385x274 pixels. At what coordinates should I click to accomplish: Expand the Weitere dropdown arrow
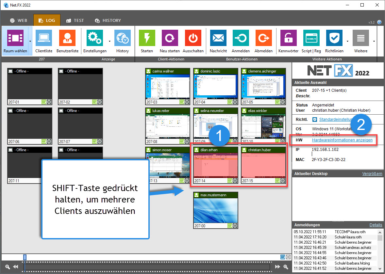pos(374,41)
